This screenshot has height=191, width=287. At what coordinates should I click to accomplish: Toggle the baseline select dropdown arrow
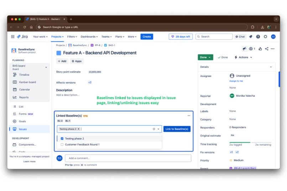158,129
